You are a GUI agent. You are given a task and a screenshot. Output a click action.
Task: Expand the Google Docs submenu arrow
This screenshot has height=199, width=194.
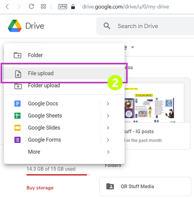coord(108,104)
